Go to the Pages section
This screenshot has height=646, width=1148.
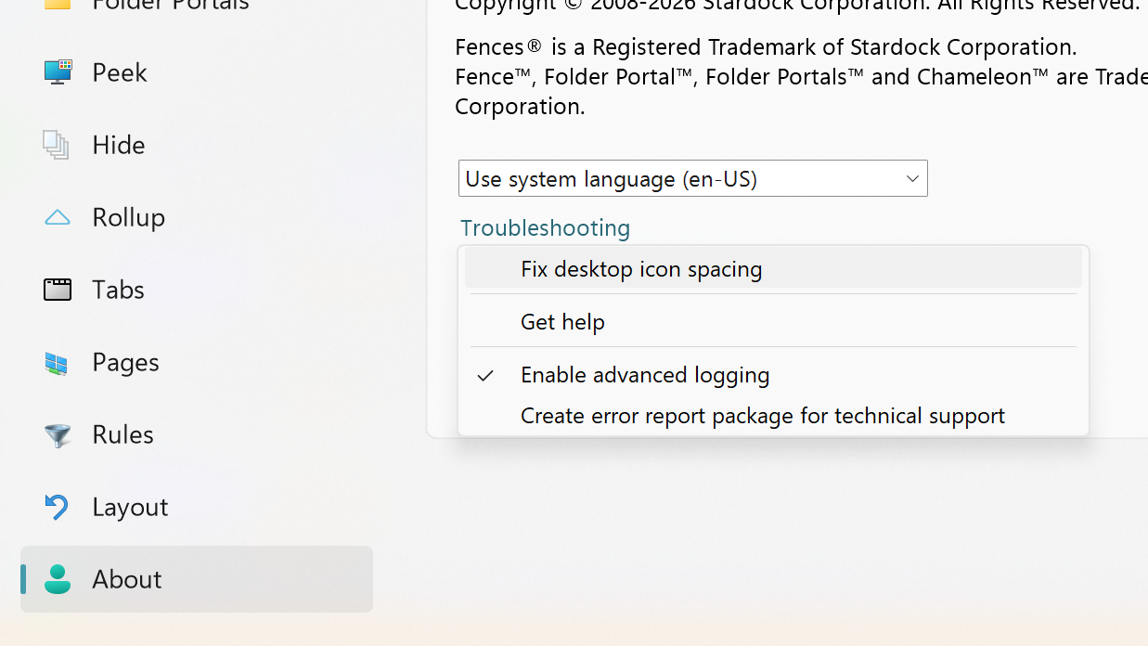click(125, 362)
